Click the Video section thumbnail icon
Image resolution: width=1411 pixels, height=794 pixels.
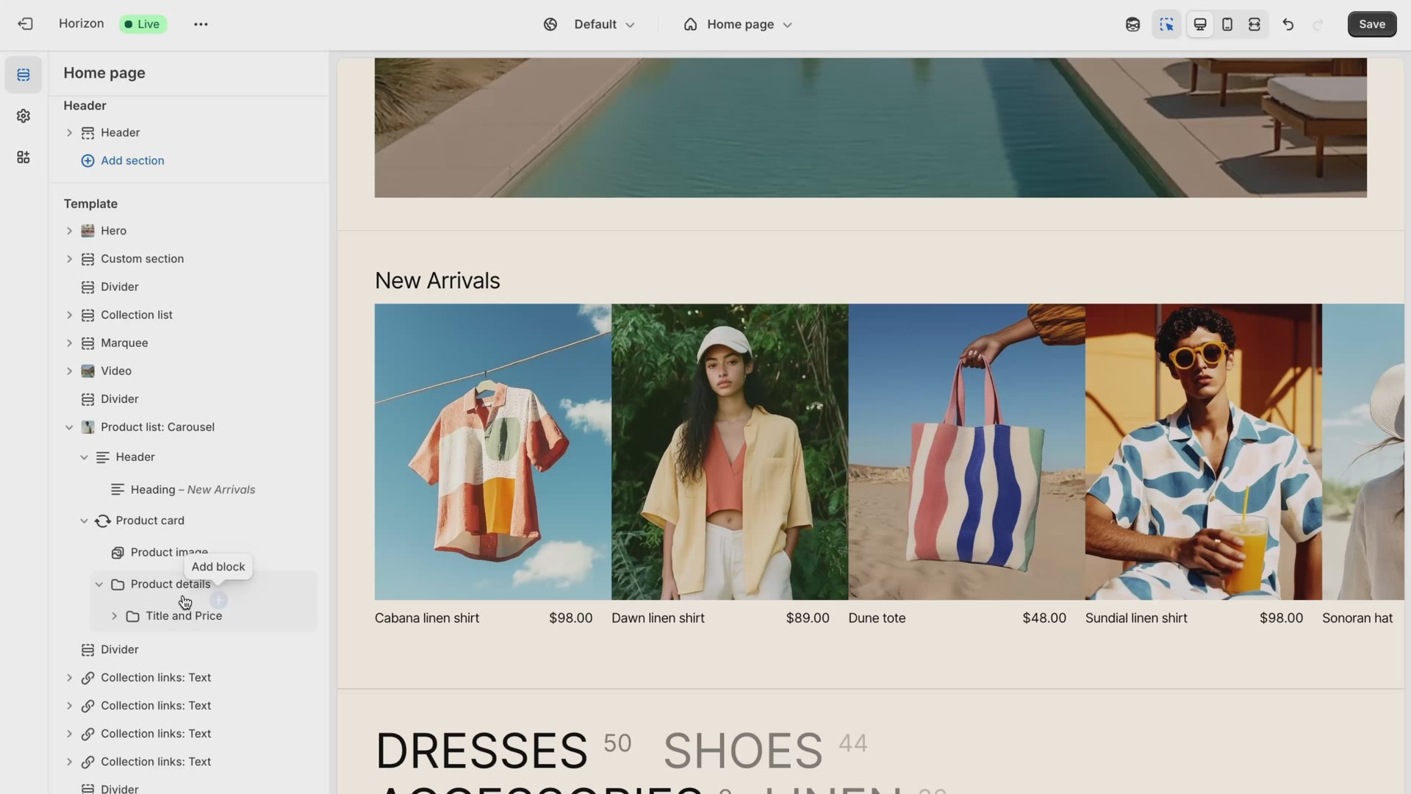coord(87,371)
